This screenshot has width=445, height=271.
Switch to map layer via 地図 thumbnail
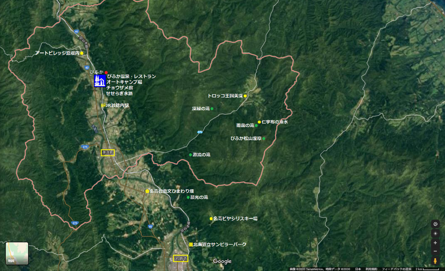pos(17,253)
